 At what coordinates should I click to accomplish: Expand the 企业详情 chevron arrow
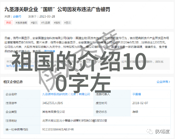169,82
